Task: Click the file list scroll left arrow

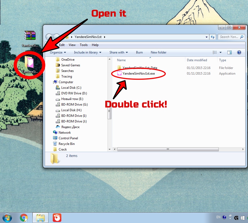Action: coord(115,149)
